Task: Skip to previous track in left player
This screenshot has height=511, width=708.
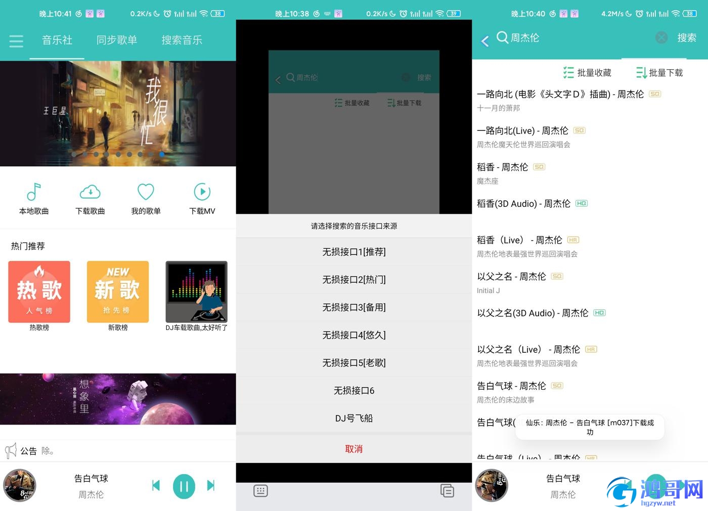Action: pos(156,486)
